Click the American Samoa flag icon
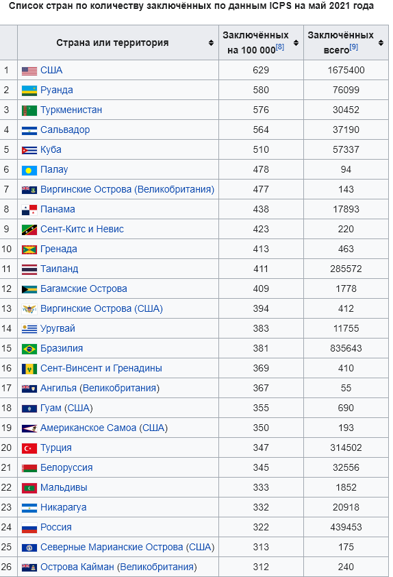The image size is (393, 577). (x=29, y=428)
